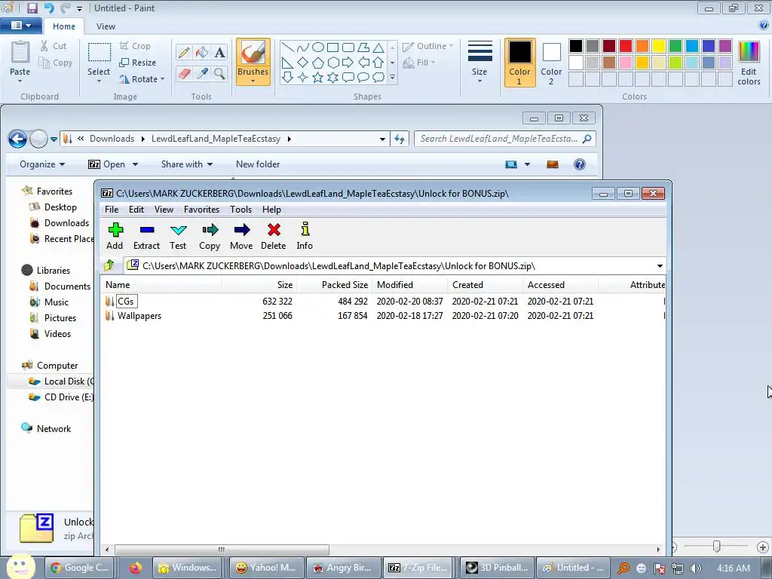Click the Save icon in Paint title bar

[32, 8]
